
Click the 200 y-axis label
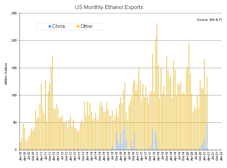pyautogui.click(x=15, y=40)
